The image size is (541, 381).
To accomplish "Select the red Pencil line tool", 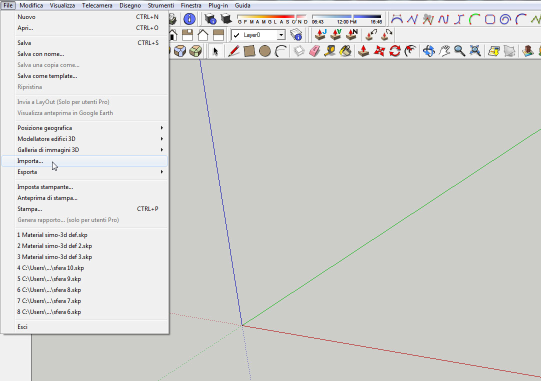I will click(x=233, y=51).
